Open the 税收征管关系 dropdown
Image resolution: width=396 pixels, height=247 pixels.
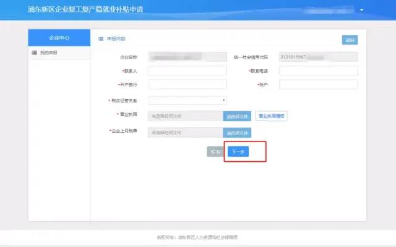187,100
